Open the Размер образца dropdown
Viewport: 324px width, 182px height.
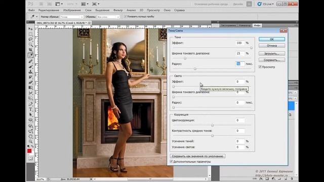click(x=72, y=17)
